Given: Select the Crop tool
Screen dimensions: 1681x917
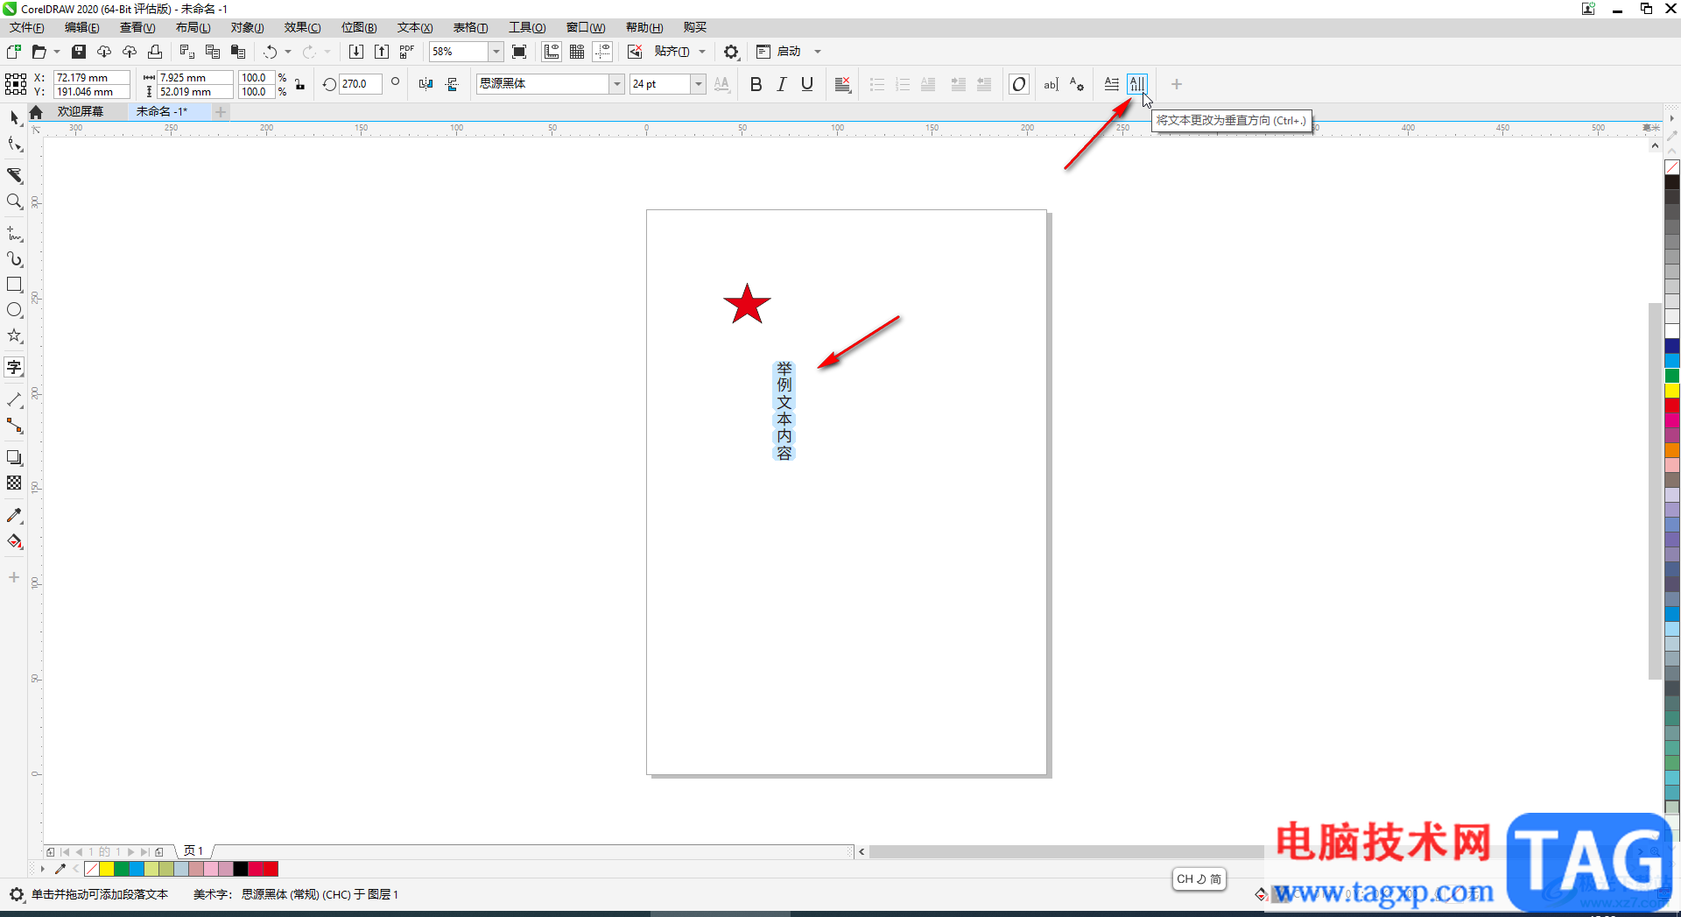Looking at the screenshot, I should point(14,175).
